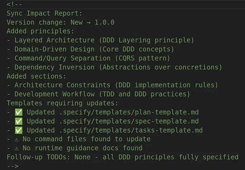The height and width of the screenshot is (170, 245).
Task: Open the .specify/templates/tasks-template.md path
Action: click(131, 130)
